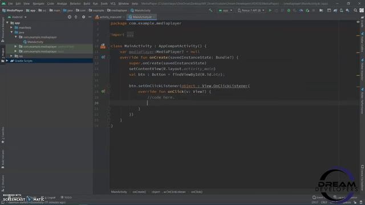
Task: Click the override gutter icon next to onCreate
Action: coord(103,57)
